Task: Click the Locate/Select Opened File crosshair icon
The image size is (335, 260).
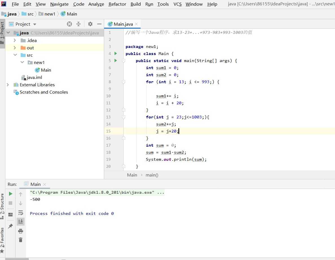Action: [69, 24]
